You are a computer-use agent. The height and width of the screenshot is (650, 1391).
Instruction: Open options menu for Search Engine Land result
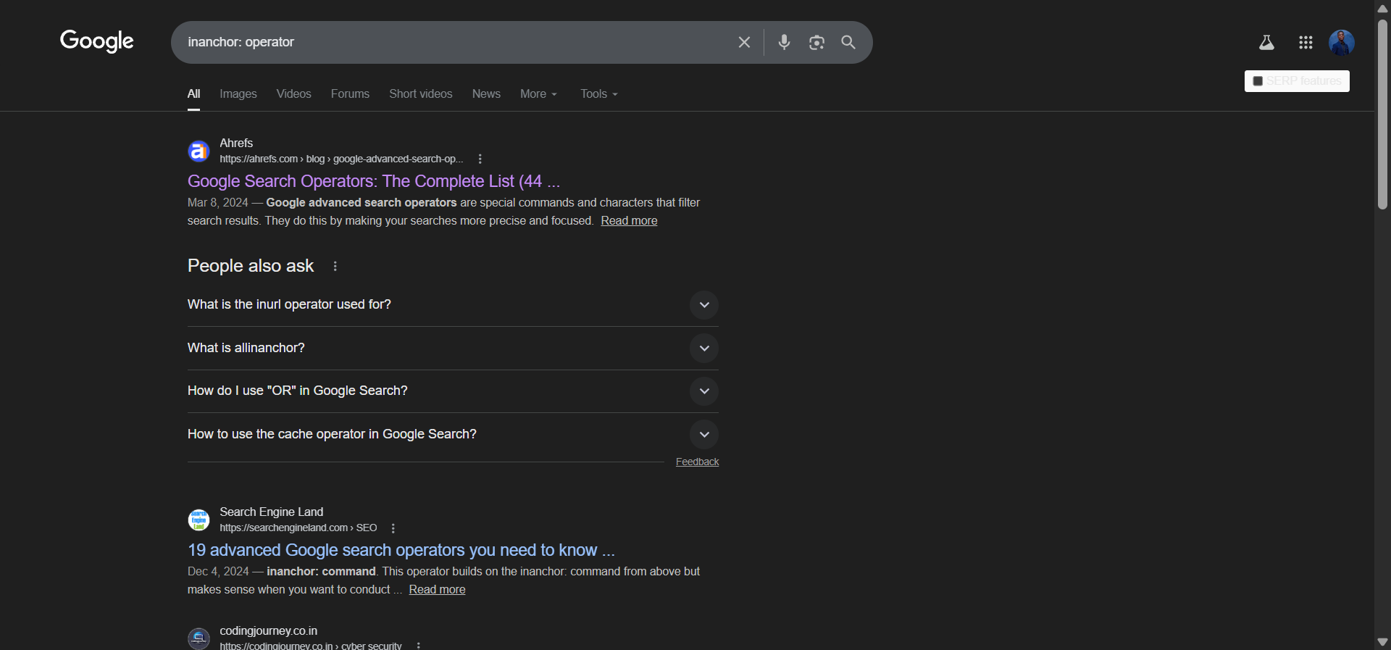[393, 528]
